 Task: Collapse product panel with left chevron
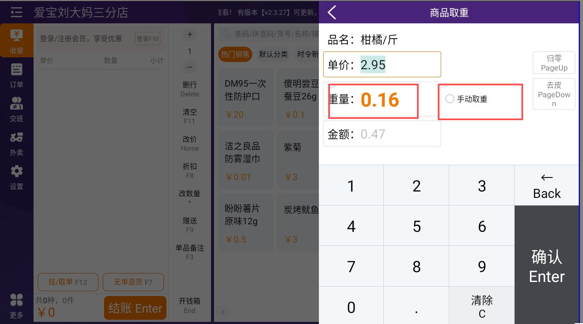point(223,313)
